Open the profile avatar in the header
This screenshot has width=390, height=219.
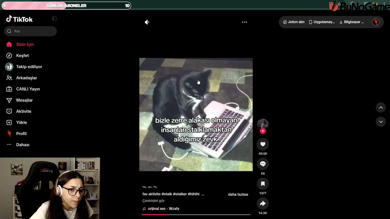pyautogui.click(x=376, y=22)
